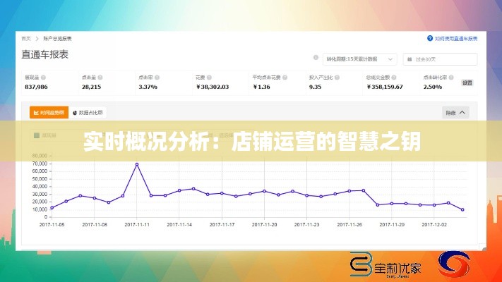Click the 设置 button beside metrics

click(x=467, y=82)
